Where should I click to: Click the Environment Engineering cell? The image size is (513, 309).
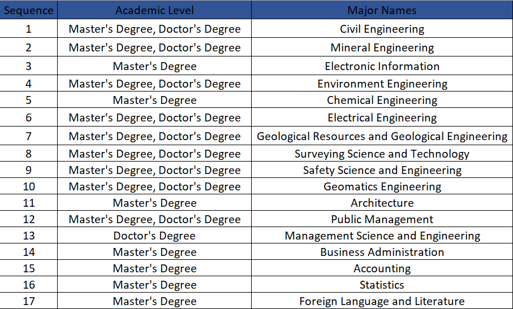382,84
